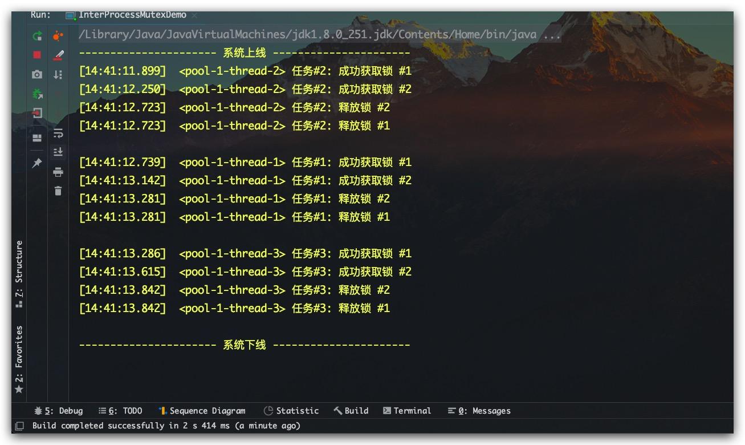The image size is (745, 445).
Task: Click the pool-1-thread-1 line 释放锁 #2
Action: click(234, 199)
